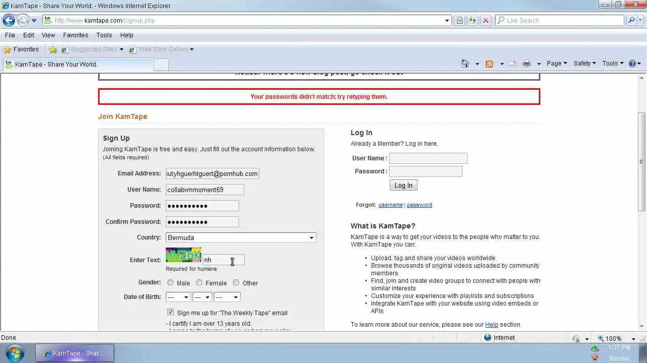
Task: Open a new blank tab
Action: pyautogui.click(x=161, y=65)
